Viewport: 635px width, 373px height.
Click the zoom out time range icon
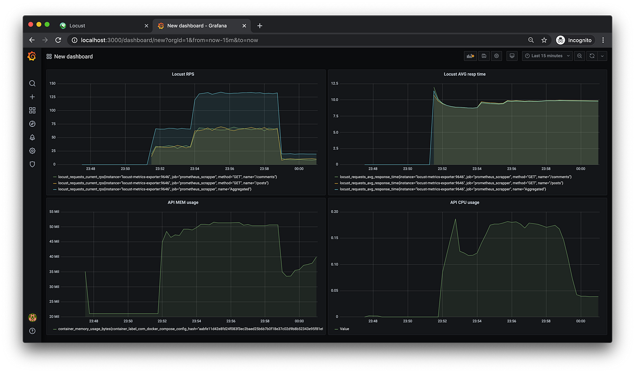point(580,56)
